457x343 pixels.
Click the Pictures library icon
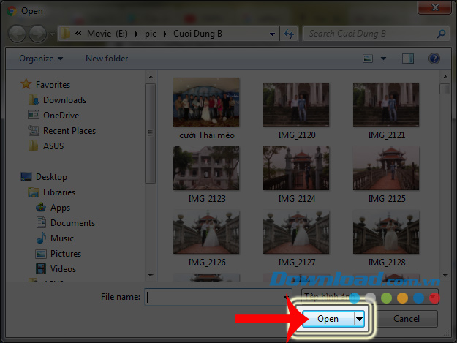point(41,254)
